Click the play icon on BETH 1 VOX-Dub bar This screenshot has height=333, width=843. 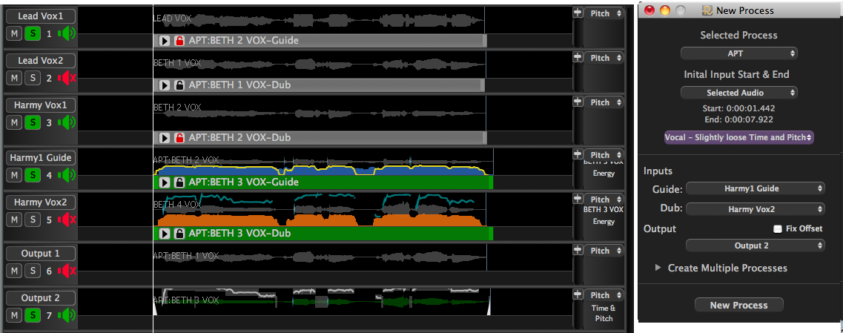tap(165, 85)
